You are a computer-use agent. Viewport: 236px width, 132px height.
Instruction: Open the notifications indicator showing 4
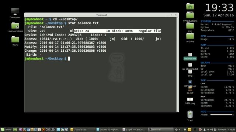(x=178, y=129)
